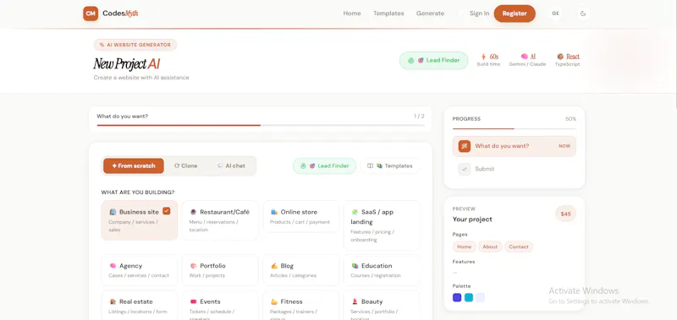The height and width of the screenshot is (320, 677).
Task: Click the Submit step checkmark icon
Action: click(464, 169)
